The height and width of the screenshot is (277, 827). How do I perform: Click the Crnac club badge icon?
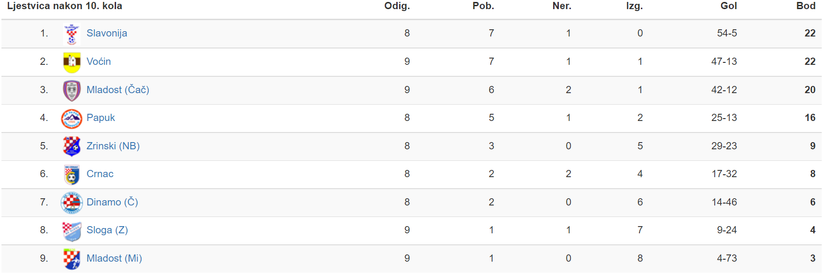pos(72,174)
